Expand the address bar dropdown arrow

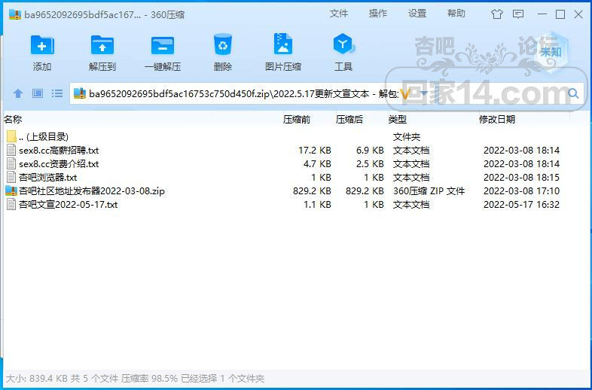[423, 93]
